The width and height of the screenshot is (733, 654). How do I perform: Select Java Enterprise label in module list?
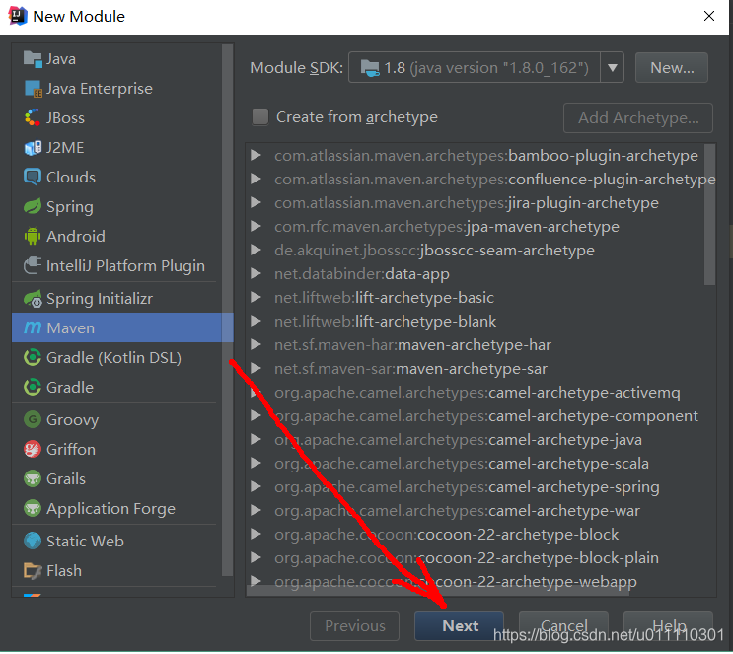tap(99, 89)
